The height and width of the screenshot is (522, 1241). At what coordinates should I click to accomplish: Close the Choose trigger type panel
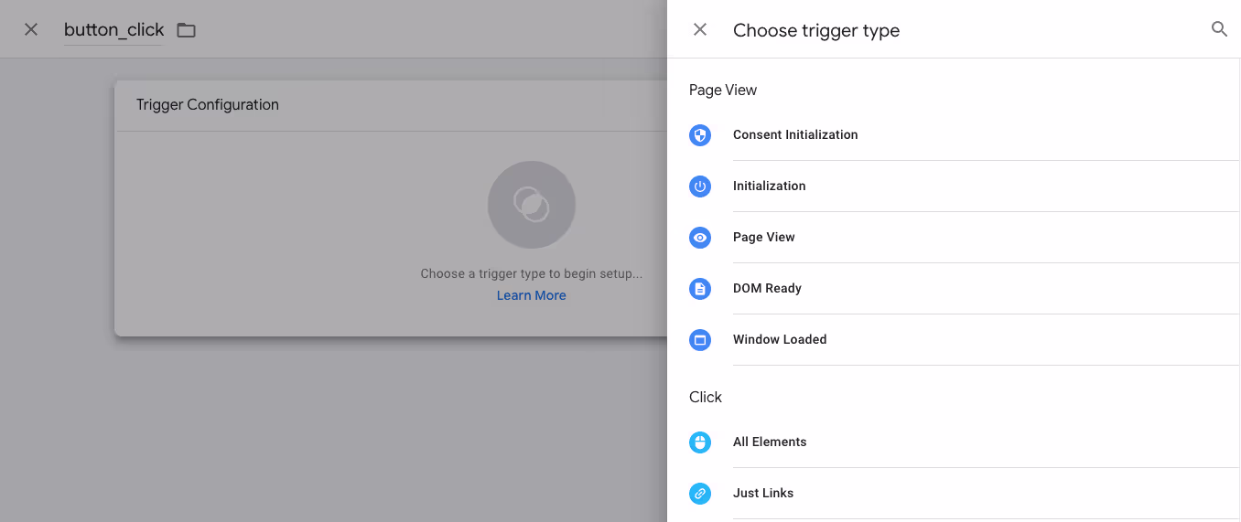pyautogui.click(x=700, y=29)
